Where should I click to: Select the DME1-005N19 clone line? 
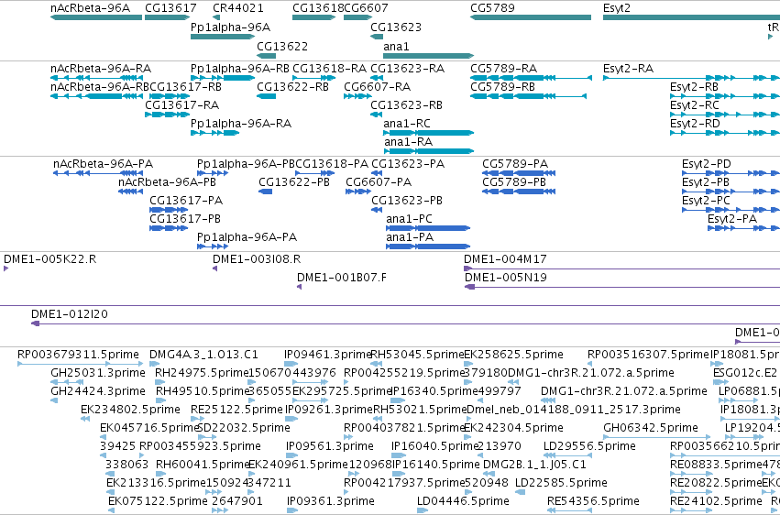pos(622,287)
